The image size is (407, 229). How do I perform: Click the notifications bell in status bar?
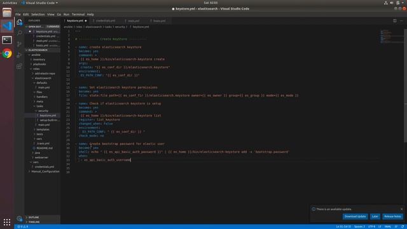[403, 226]
